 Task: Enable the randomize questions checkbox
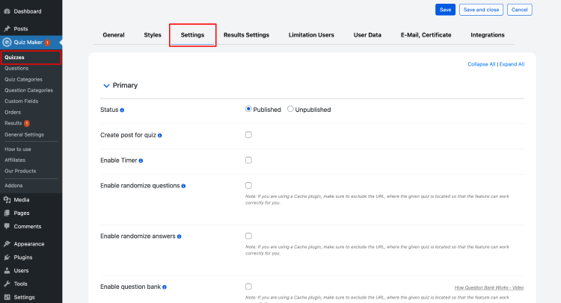(248, 185)
